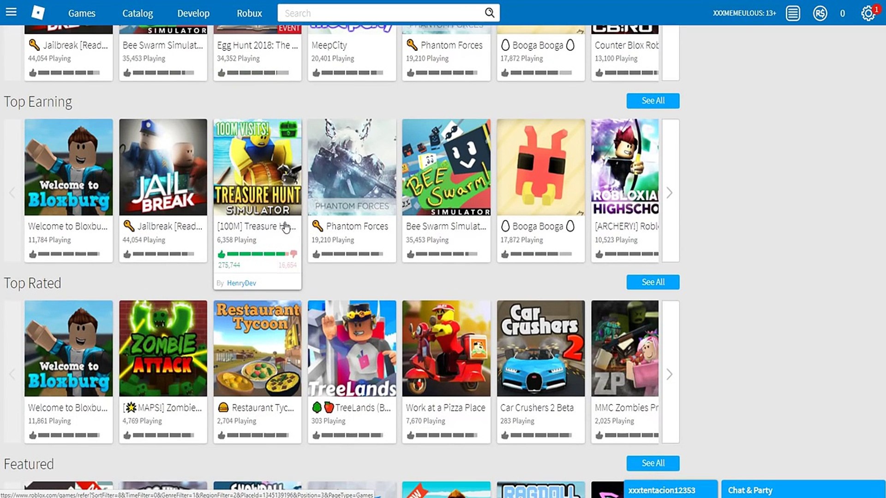The width and height of the screenshot is (886, 498).
Task: Click the Roblox logo home icon
Action: tap(38, 12)
